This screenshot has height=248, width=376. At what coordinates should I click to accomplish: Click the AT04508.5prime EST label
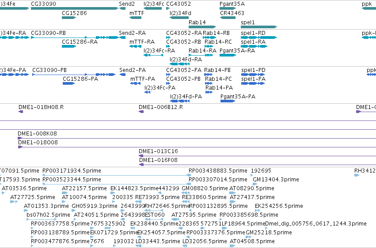[x=252, y=241]
